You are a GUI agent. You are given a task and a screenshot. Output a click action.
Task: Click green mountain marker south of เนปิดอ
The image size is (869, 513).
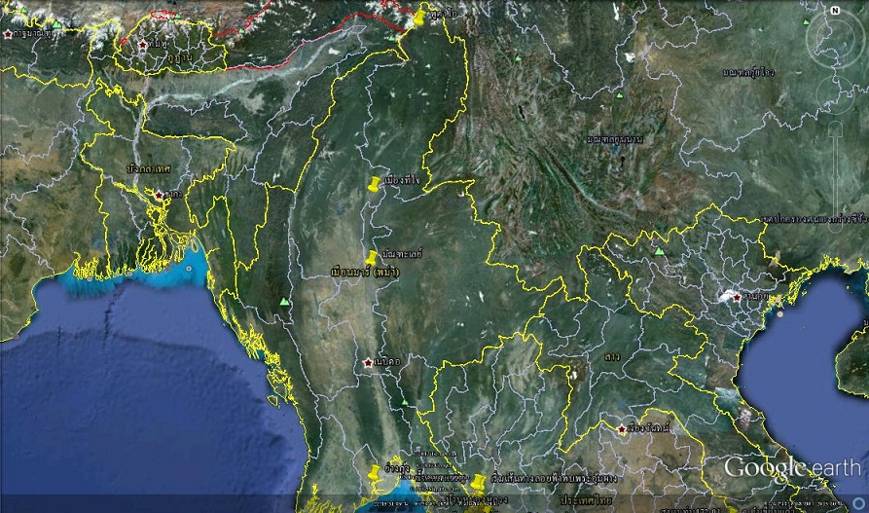[x=405, y=402]
